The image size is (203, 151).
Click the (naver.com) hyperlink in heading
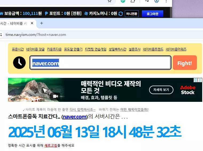75,117
